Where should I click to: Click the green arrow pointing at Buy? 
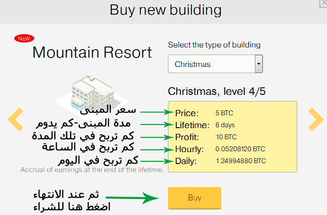pyautogui.click(x=132, y=198)
